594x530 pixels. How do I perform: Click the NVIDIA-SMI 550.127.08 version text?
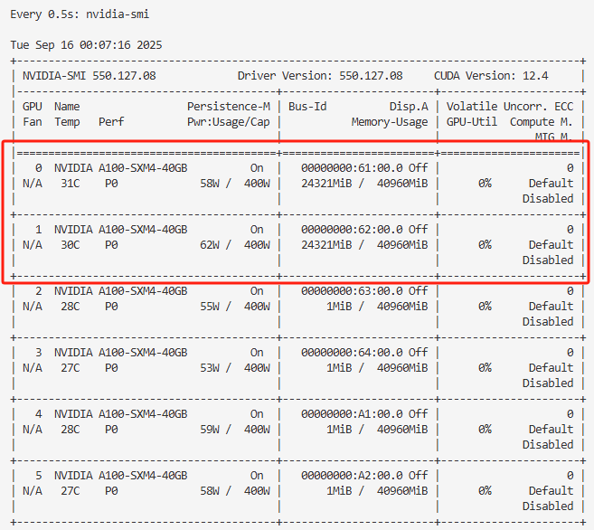(x=89, y=76)
